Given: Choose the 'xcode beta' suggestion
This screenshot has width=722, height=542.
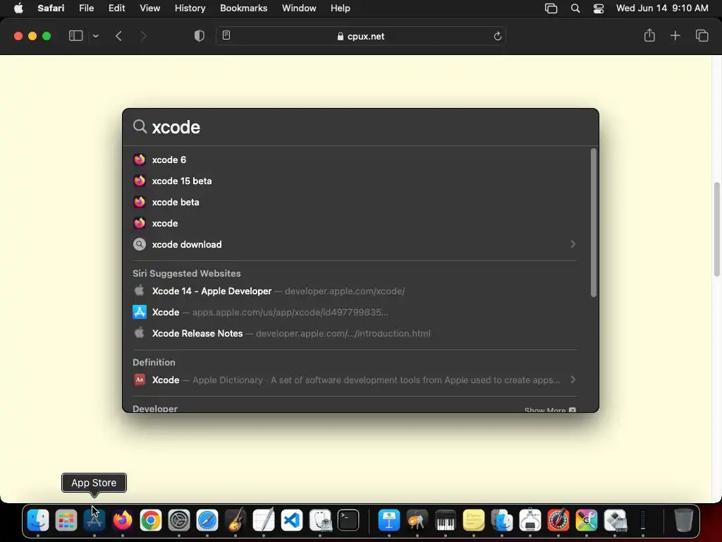Looking at the screenshot, I should tap(355, 202).
